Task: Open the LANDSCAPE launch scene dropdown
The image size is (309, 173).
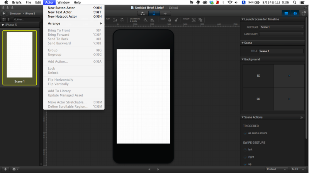Action: click(x=282, y=34)
